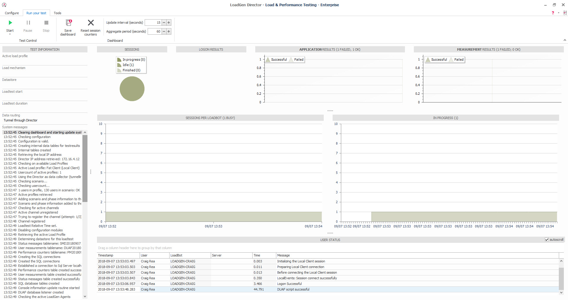This screenshot has height=300, width=568.
Task: Sort by Message column header
Action: point(417,255)
